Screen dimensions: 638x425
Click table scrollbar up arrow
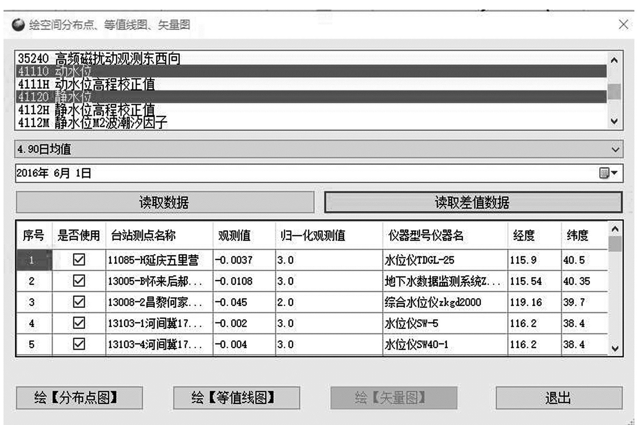[615, 229]
